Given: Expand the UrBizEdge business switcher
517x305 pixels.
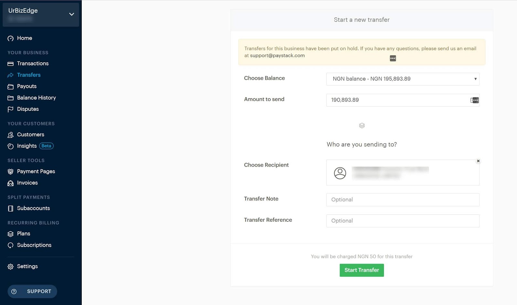Looking at the screenshot, I should pyautogui.click(x=71, y=14).
